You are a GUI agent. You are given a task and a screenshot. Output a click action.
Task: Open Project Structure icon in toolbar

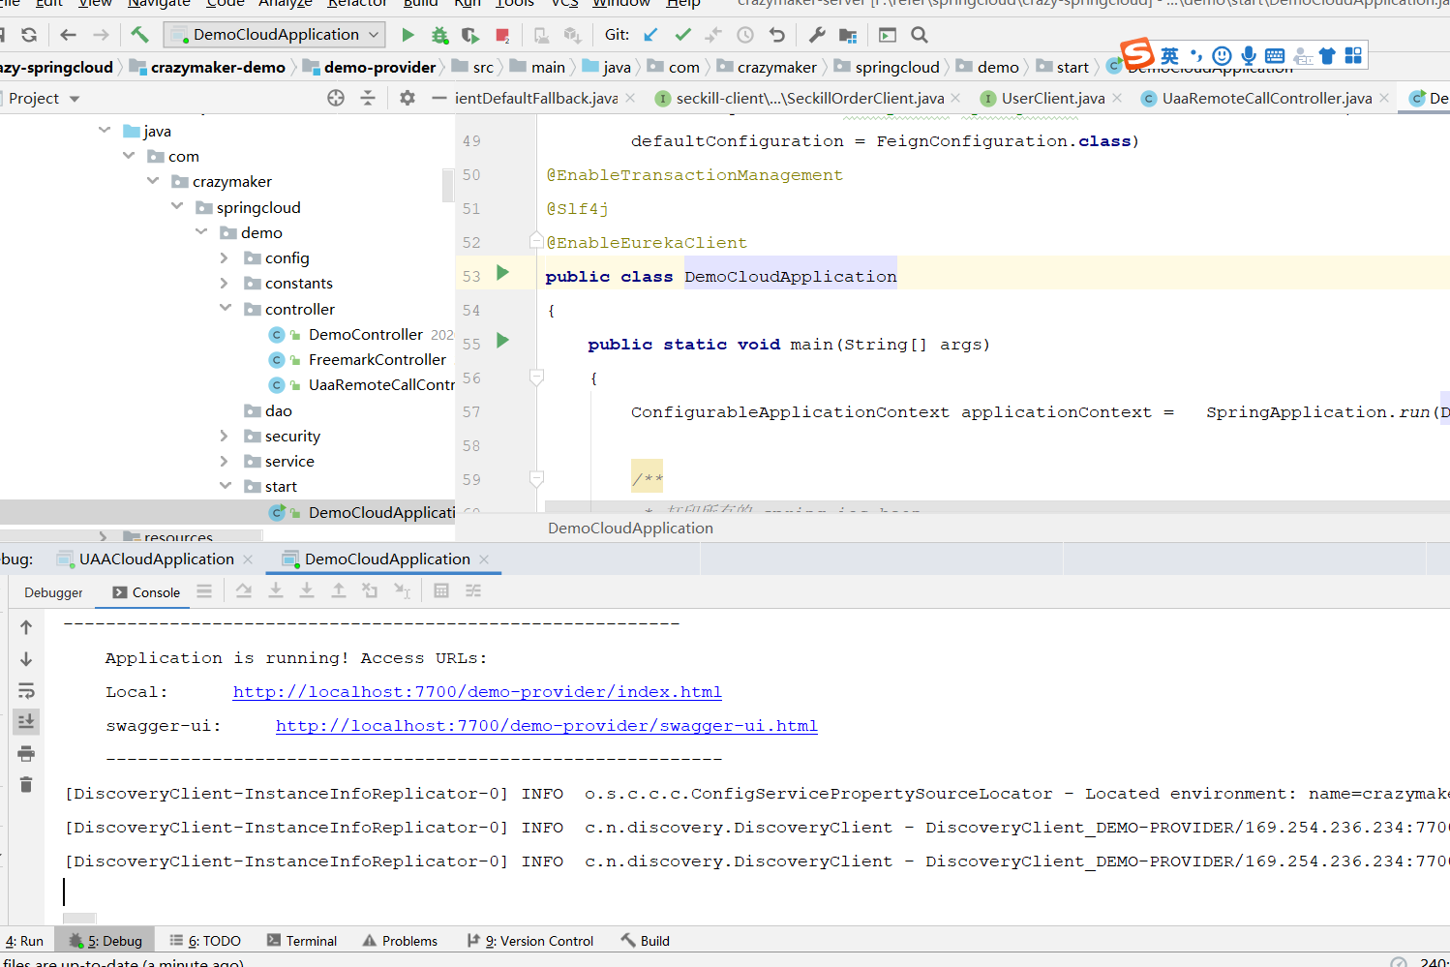[x=848, y=35]
